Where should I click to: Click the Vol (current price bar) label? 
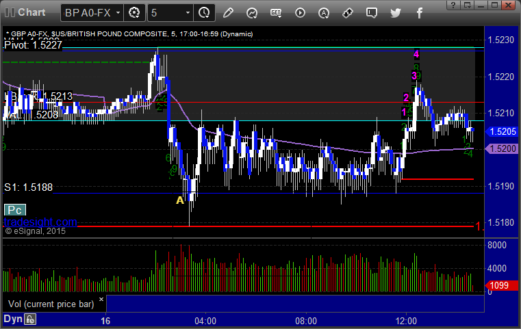pos(51,304)
